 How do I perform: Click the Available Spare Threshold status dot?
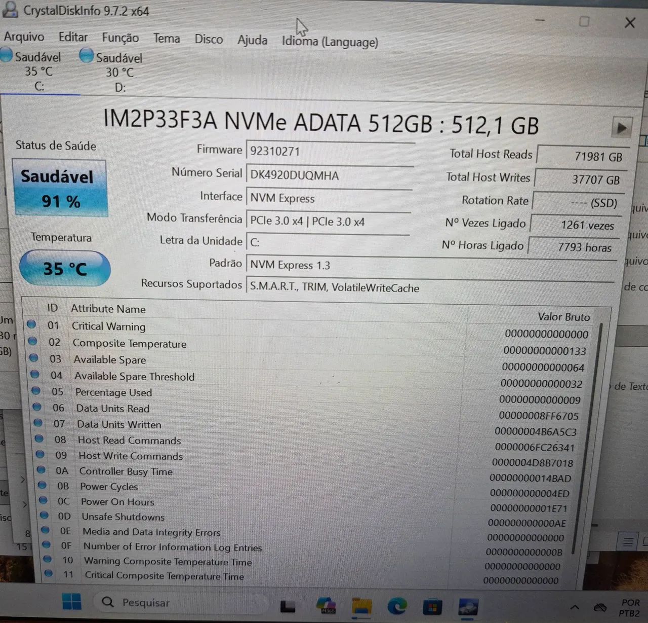point(35,374)
